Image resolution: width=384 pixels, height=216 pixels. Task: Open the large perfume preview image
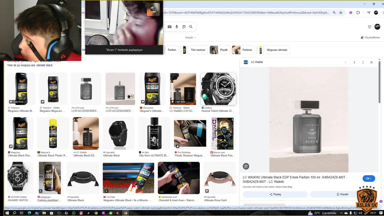click(309, 119)
